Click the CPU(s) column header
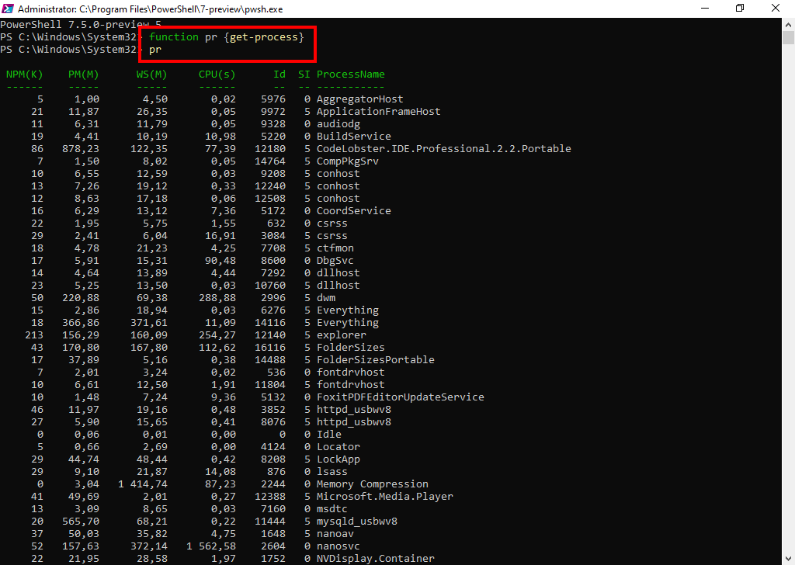The width and height of the screenshot is (795, 565). [x=217, y=75]
